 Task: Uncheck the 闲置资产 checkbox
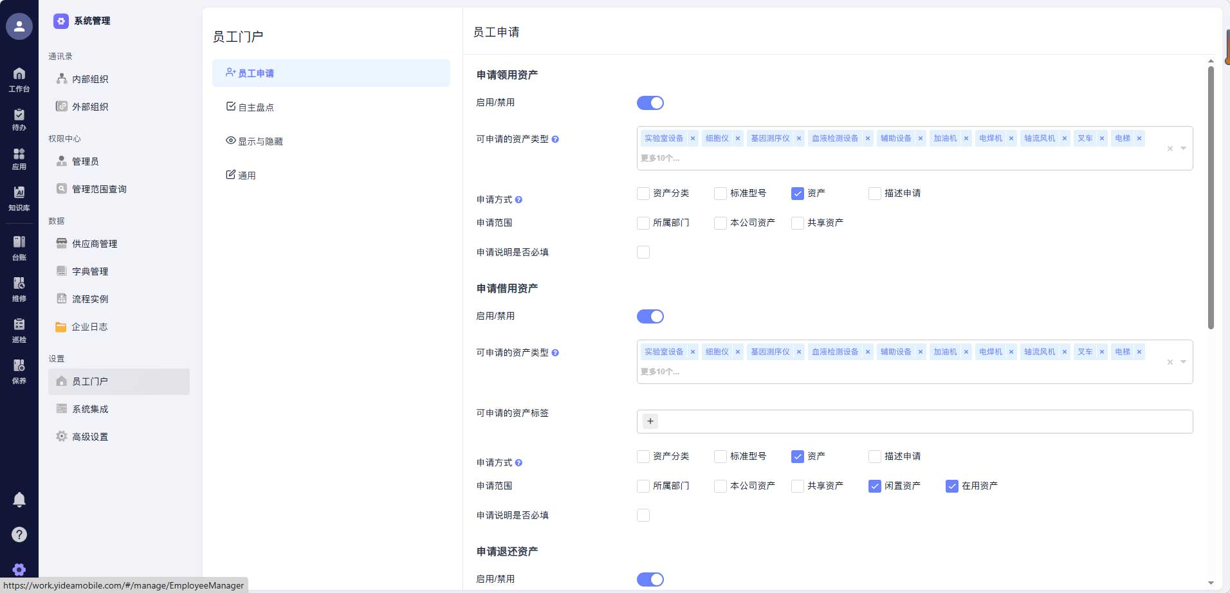(x=874, y=486)
